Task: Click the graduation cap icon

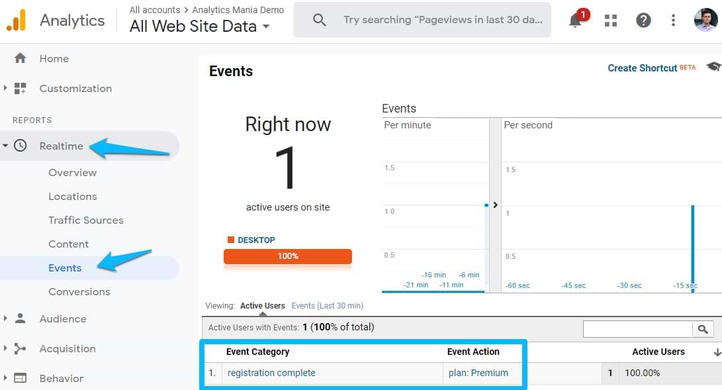Action: pyautogui.click(x=713, y=67)
